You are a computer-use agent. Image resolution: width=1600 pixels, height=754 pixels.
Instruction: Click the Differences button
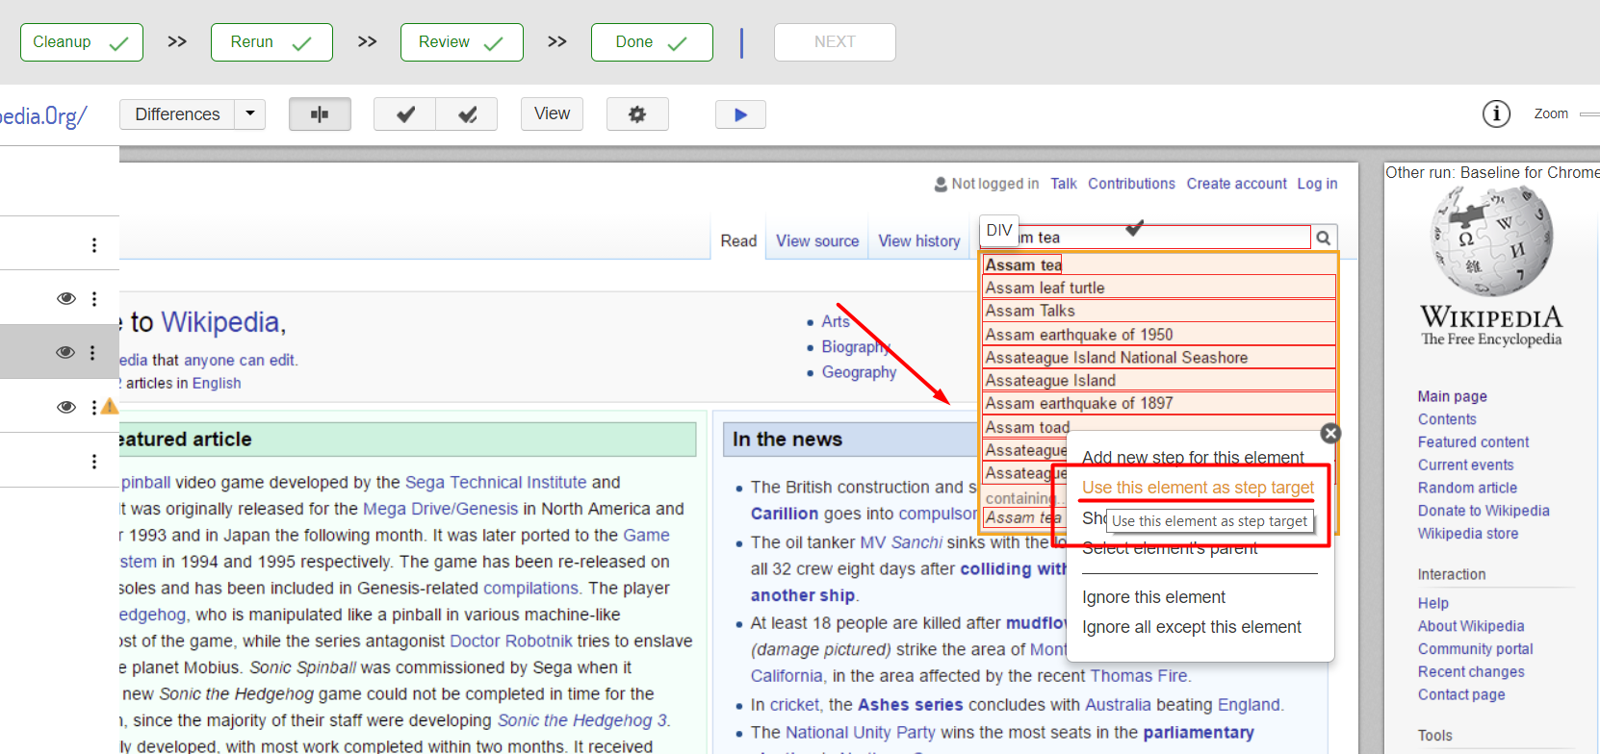(x=178, y=113)
